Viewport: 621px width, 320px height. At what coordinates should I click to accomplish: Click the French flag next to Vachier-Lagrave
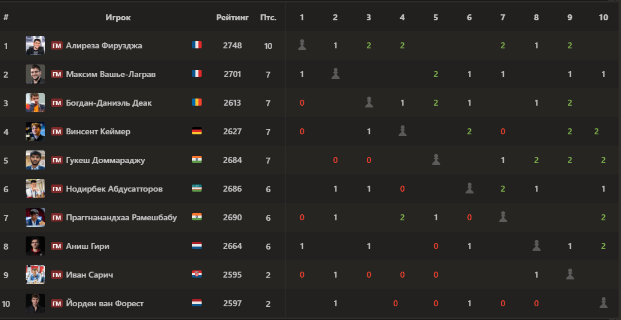click(197, 73)
